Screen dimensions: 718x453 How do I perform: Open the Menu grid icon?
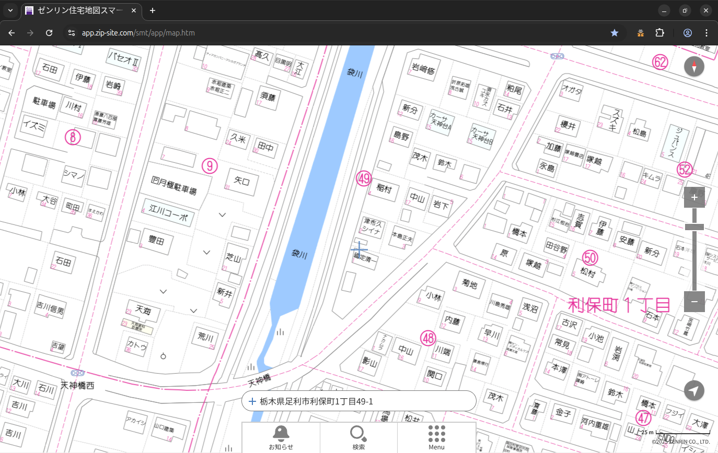tap(436, 437)
